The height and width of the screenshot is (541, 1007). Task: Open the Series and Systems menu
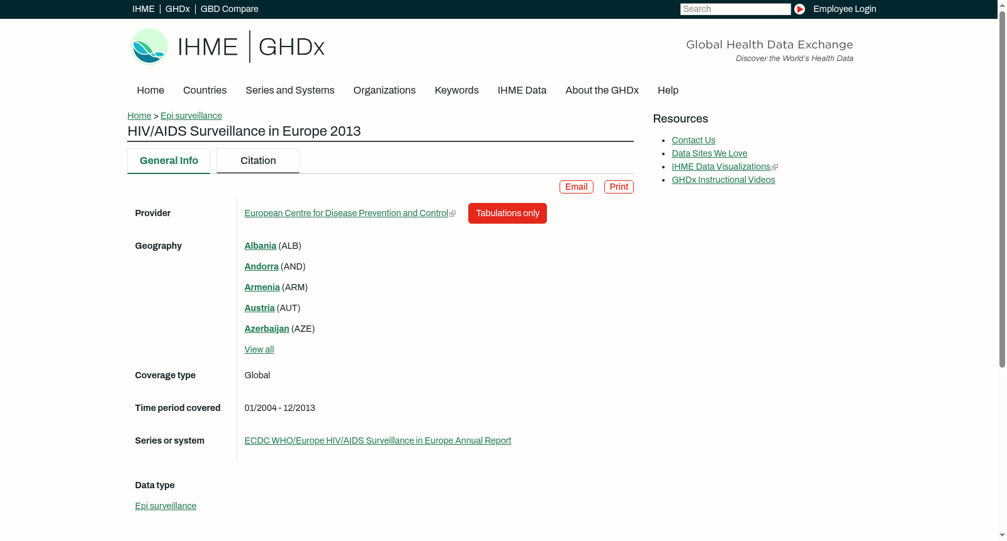(x=290, y=90)
